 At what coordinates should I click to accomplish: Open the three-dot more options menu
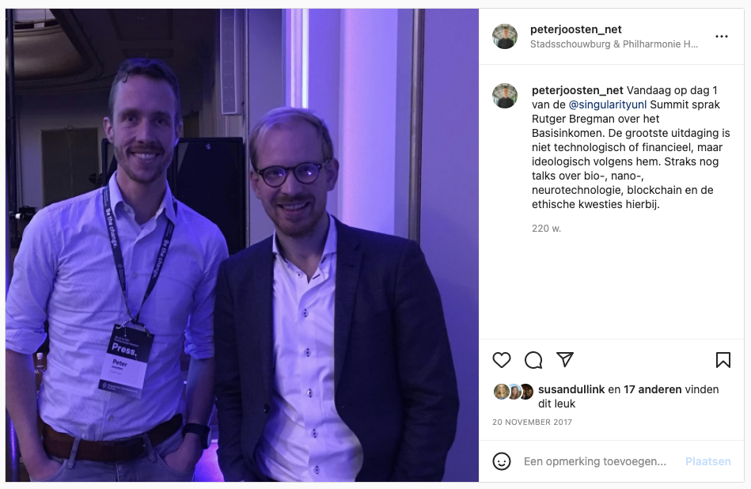(721, 36)
